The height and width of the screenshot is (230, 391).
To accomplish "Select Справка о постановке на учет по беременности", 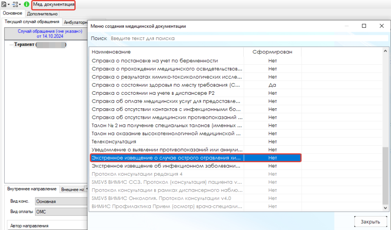I will (x=195, y=60).
